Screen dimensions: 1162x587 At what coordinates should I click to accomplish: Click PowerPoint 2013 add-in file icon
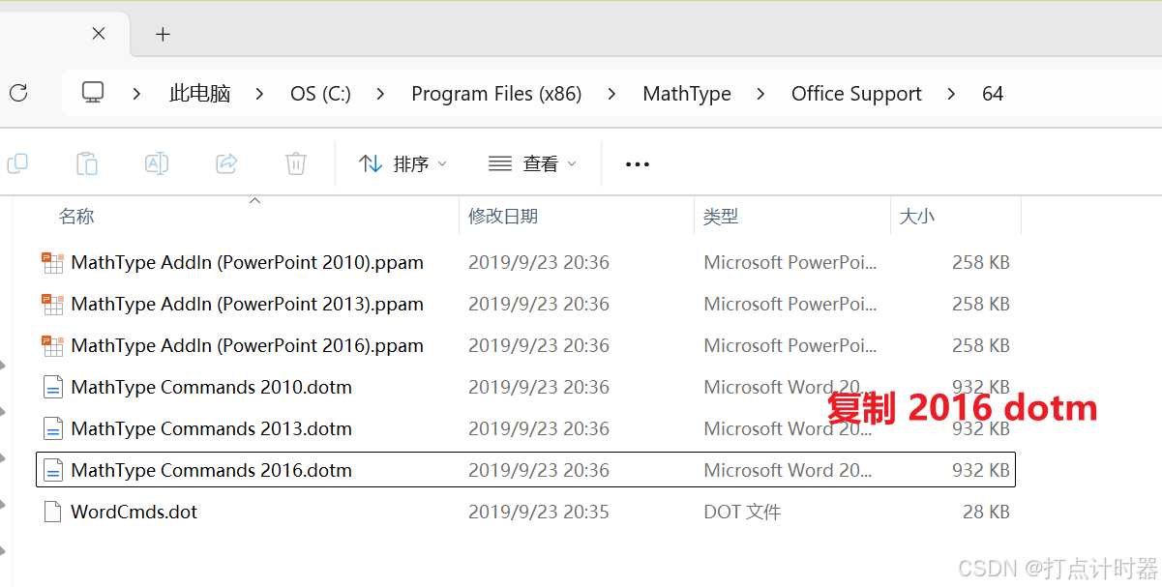53,304
